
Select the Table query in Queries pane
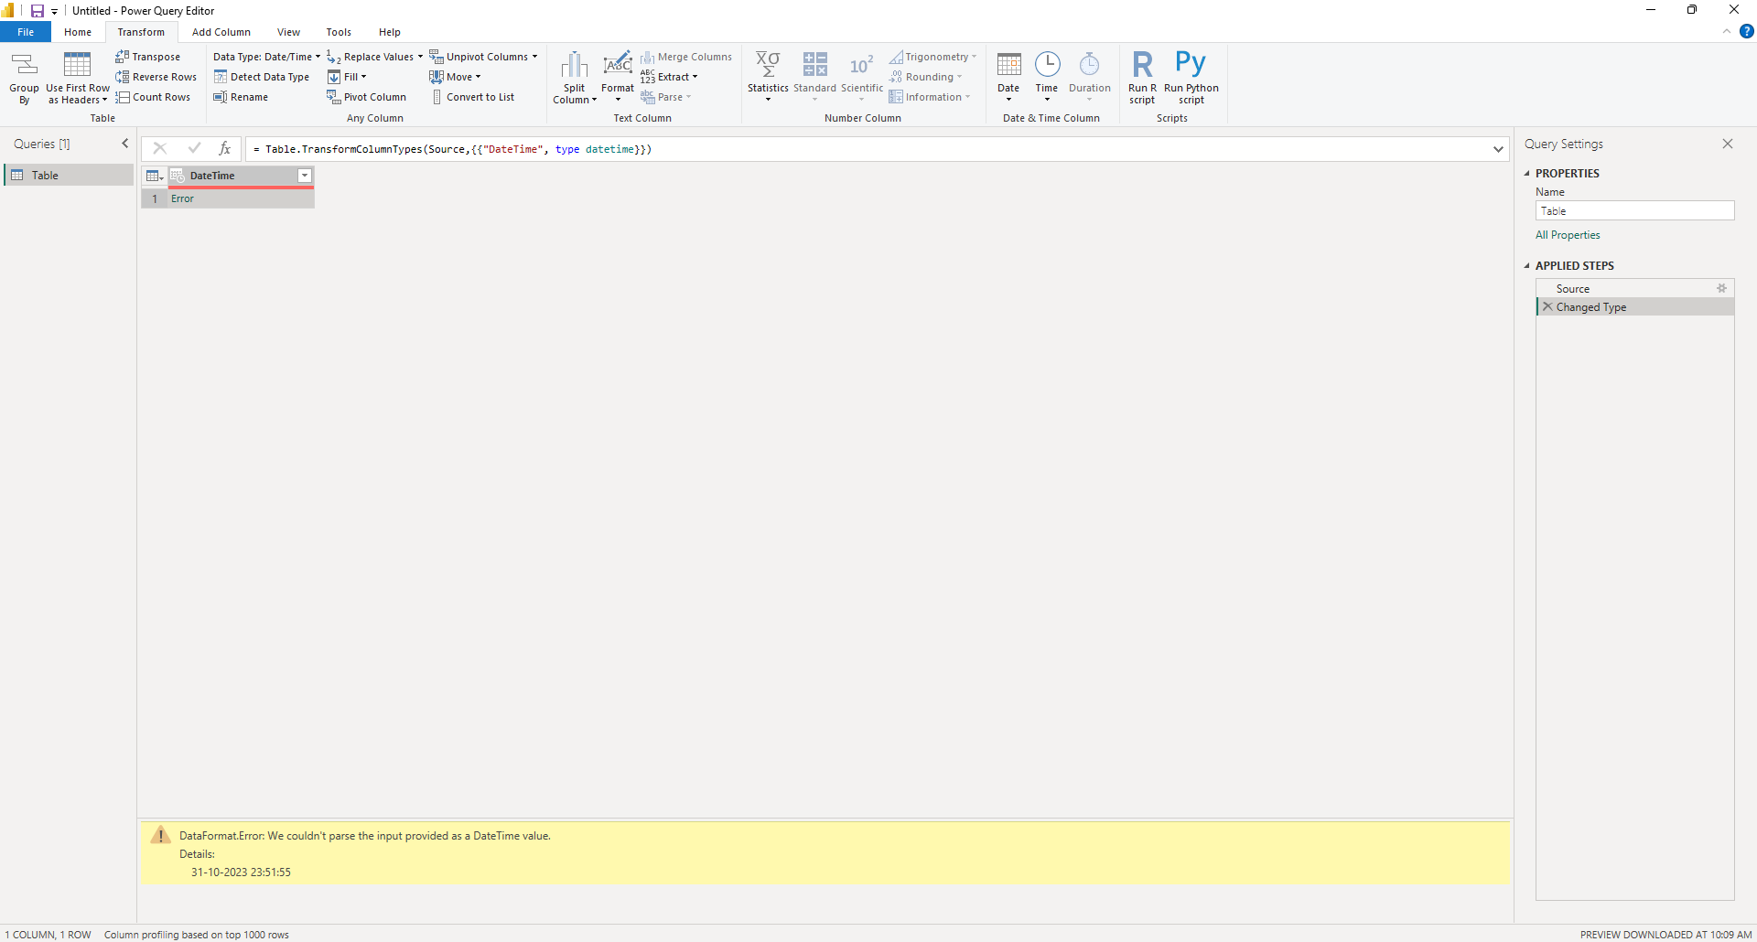tap(70, 175)
